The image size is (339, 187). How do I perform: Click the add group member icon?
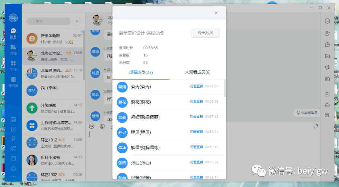(327, 33)
